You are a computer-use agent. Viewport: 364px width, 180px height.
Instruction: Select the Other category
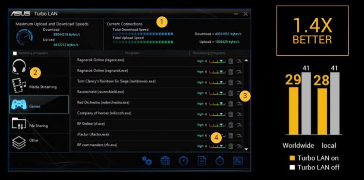(39, 142)
